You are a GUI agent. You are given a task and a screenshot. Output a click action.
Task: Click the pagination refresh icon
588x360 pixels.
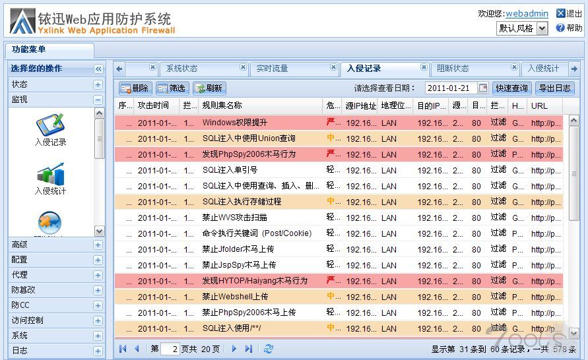(268, 349)
